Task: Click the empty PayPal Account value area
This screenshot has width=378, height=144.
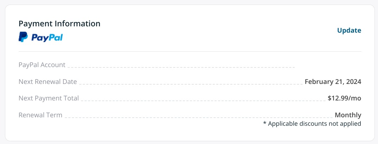Action: (x=328, y=65)
